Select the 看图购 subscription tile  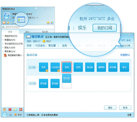(x=101, y=67)
